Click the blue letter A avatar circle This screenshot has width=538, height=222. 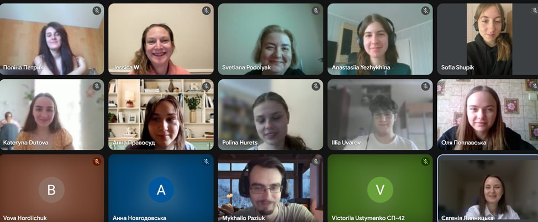point(161,190)
